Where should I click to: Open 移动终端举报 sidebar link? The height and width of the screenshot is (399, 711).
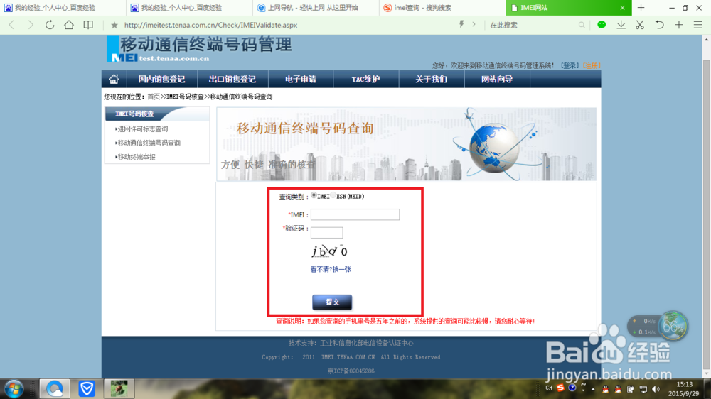point(136,157)
